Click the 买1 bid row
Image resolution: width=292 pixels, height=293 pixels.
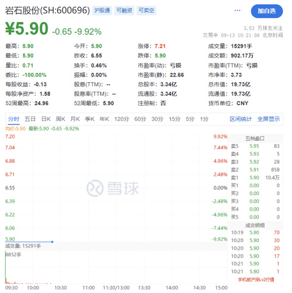pos(255,186)
